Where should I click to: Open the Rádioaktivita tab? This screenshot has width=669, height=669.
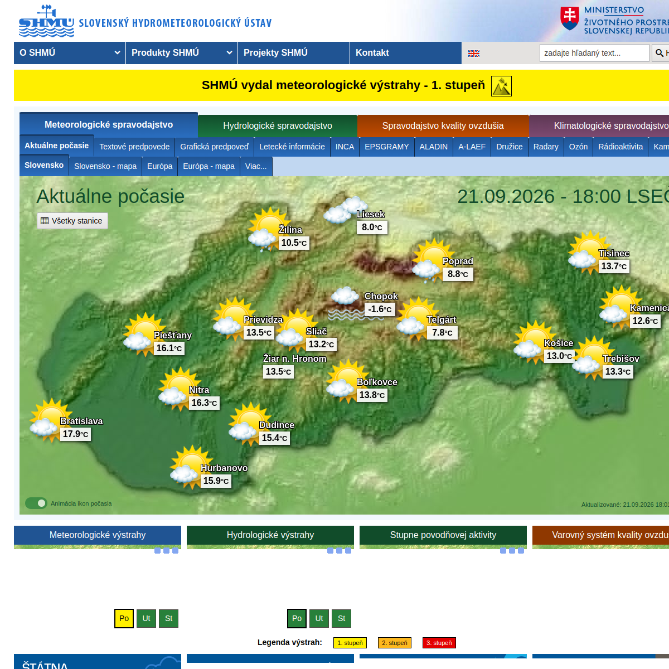pos(620,147)
